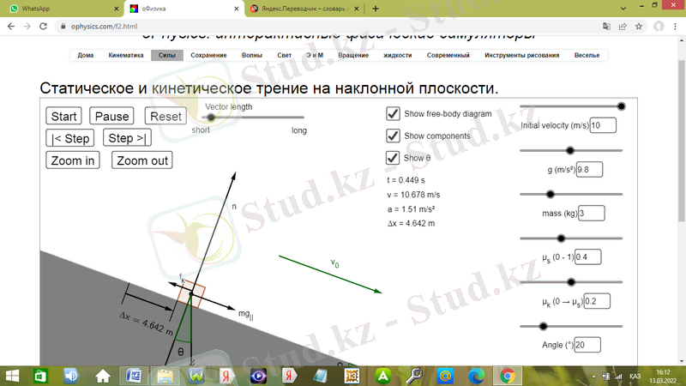Reset the simulation
The width and height of the screenshot is (686, 386).
pyautogui.click(x=165, y=117)
